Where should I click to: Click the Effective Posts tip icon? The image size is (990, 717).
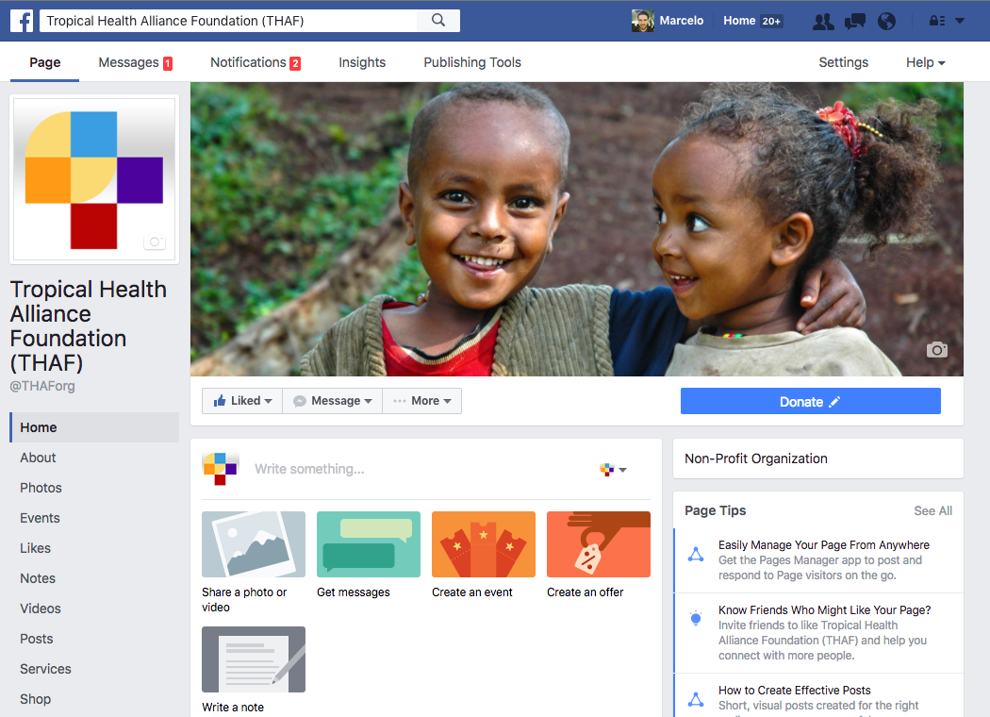(696, 699)
